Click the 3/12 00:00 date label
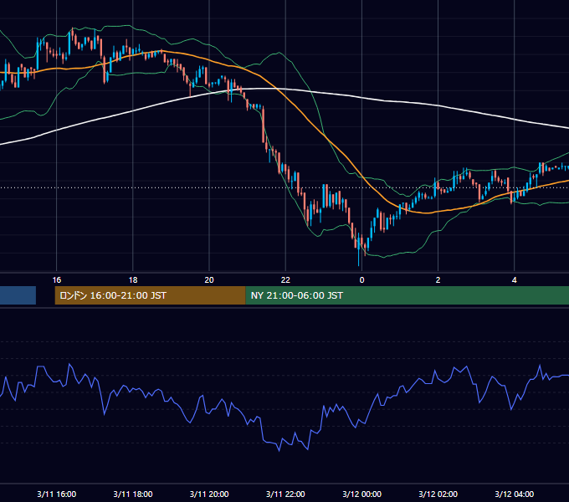 [x=361, y=494]
